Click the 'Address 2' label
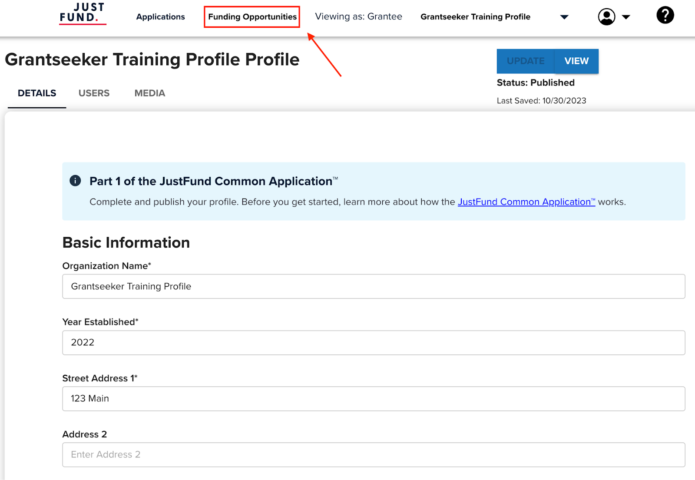The width and height of the screenshot is (695, 480). pyautogui.click(x=85, y=434)
